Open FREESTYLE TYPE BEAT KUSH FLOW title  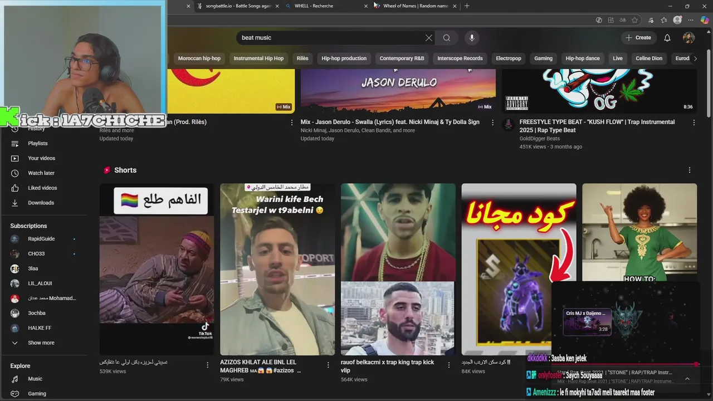coord(597,126)
